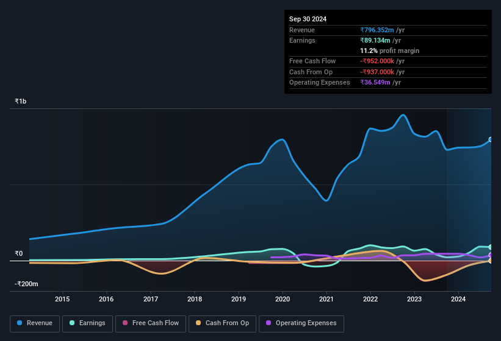Click the 2024 x-axis label
This screenshot has width=501, height=341.
pyautogui.click(x=458, y=299)
